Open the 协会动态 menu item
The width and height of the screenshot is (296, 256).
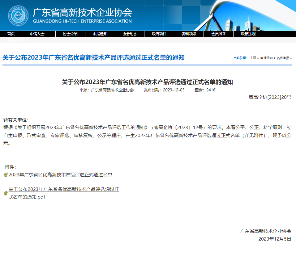(x=130, y=34)
